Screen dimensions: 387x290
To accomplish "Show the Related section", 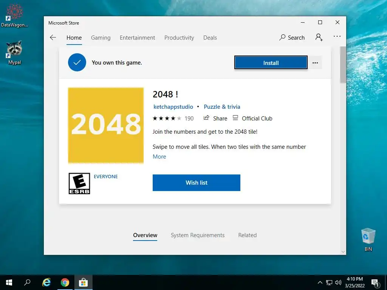I will [247, 235].
